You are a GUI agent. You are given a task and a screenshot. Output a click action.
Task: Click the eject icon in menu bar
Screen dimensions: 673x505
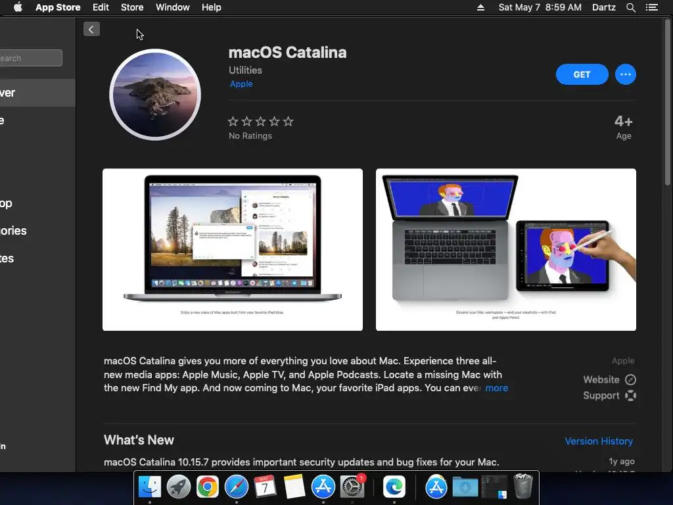tap(480, 7)
